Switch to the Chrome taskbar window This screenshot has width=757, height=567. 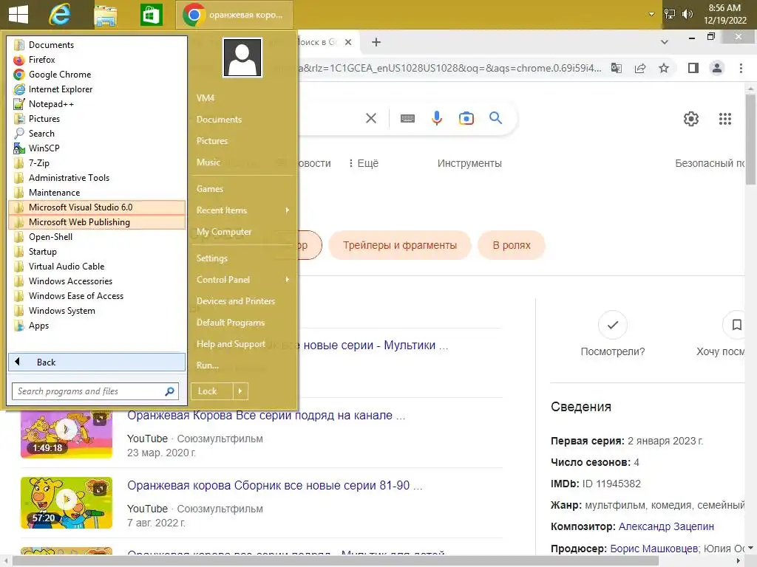234,15
